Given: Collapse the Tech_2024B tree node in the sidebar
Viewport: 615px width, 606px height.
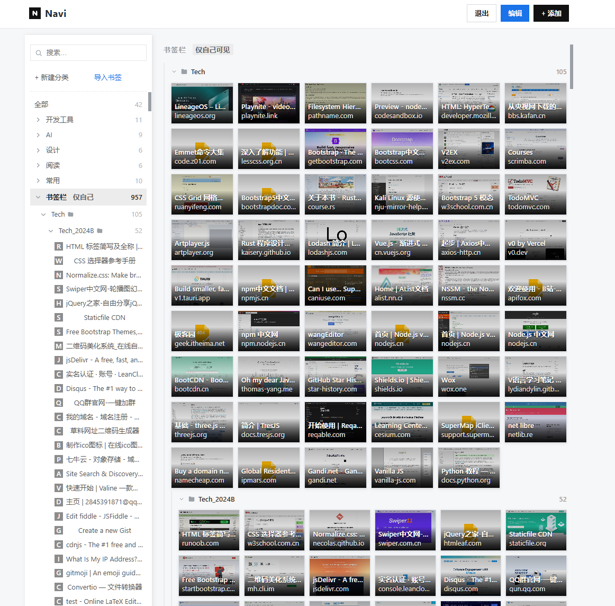Looking at the screenshot, I should [51, 231].
